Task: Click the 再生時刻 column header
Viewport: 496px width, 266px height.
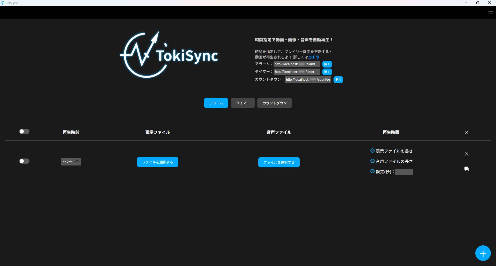Action: pos(71,132)
